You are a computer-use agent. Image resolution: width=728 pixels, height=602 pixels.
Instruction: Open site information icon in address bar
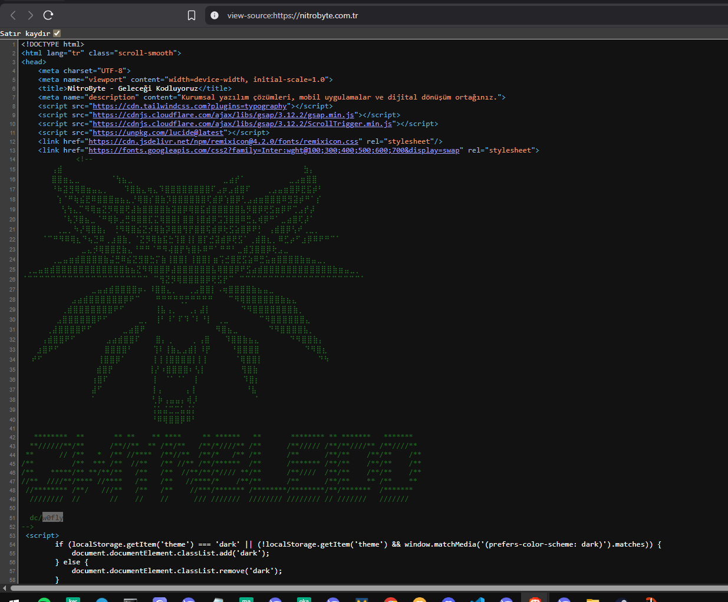215,15
